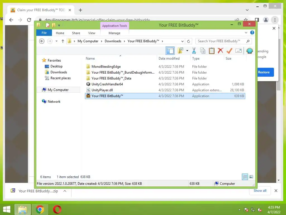
Task: Open Opera from the taskbar
Action: (57, 209)
